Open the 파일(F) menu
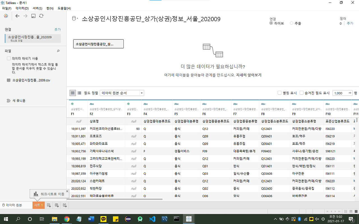The image size is (359, 224). 7,8
